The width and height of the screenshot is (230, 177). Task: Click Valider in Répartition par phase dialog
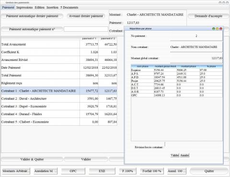point(175,155)
